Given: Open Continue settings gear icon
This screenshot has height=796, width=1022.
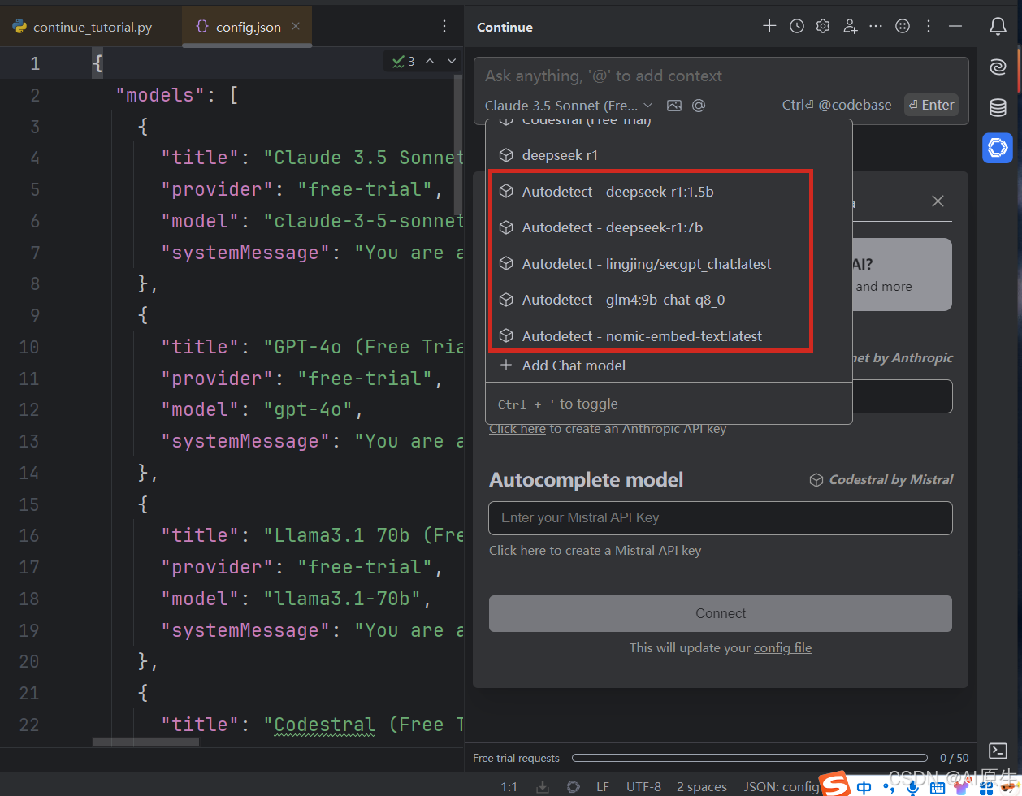Looking at the screenshot, I should (823, 27).
